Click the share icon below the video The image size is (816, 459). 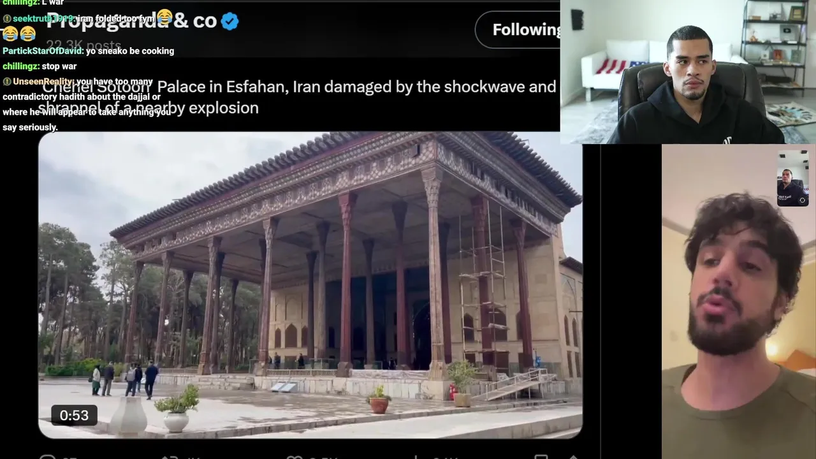(572, 456)
